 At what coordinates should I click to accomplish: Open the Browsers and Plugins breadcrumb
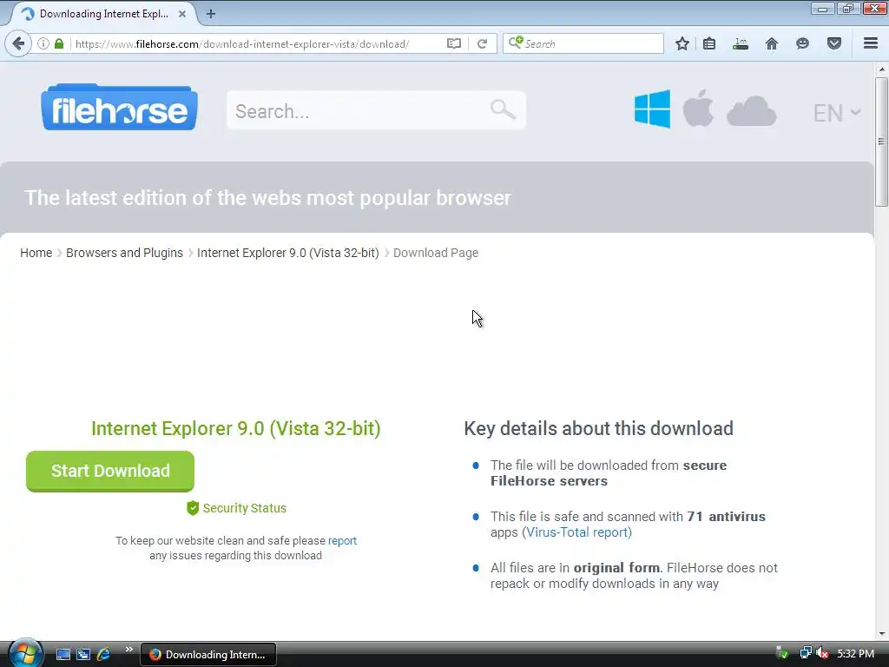pos(124,253)
